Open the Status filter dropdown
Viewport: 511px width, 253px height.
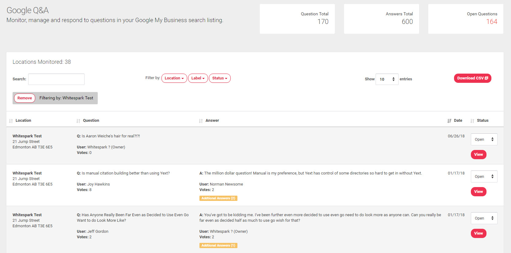click(x=220, y=78)
